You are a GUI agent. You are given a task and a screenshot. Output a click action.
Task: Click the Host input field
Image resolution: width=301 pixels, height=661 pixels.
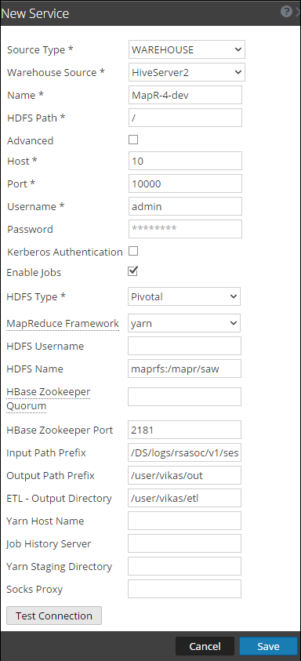click(186, 161)
